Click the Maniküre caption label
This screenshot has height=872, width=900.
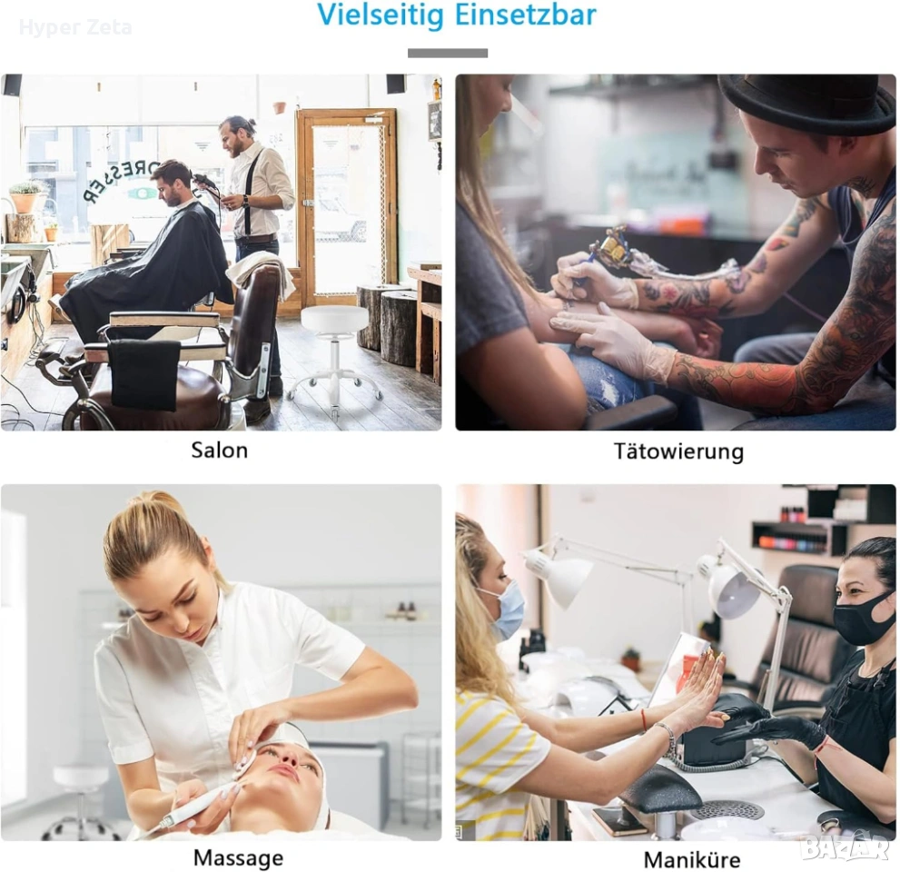(692, 859)
